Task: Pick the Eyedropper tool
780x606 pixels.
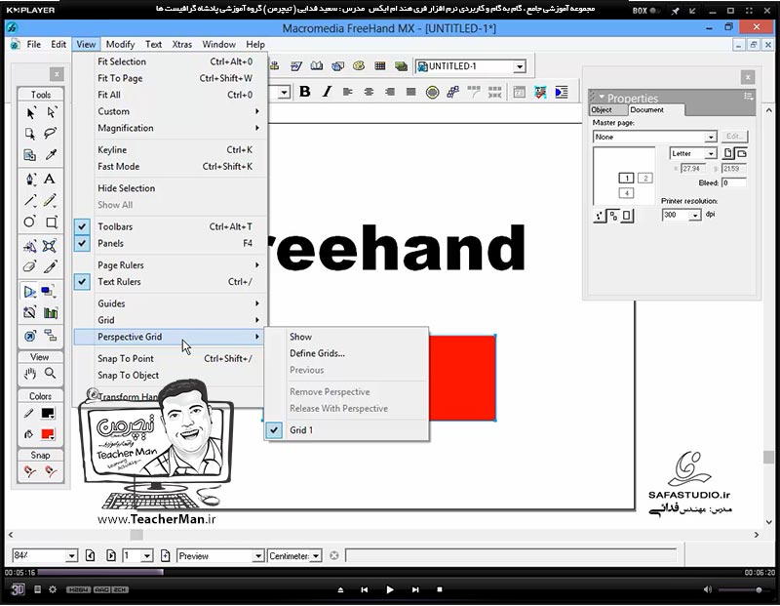Action: click(51, 155)
